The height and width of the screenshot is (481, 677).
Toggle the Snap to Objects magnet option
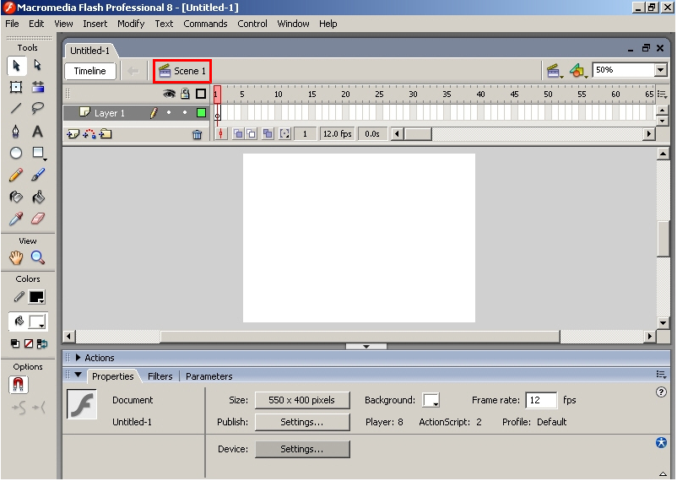(18, 385)
